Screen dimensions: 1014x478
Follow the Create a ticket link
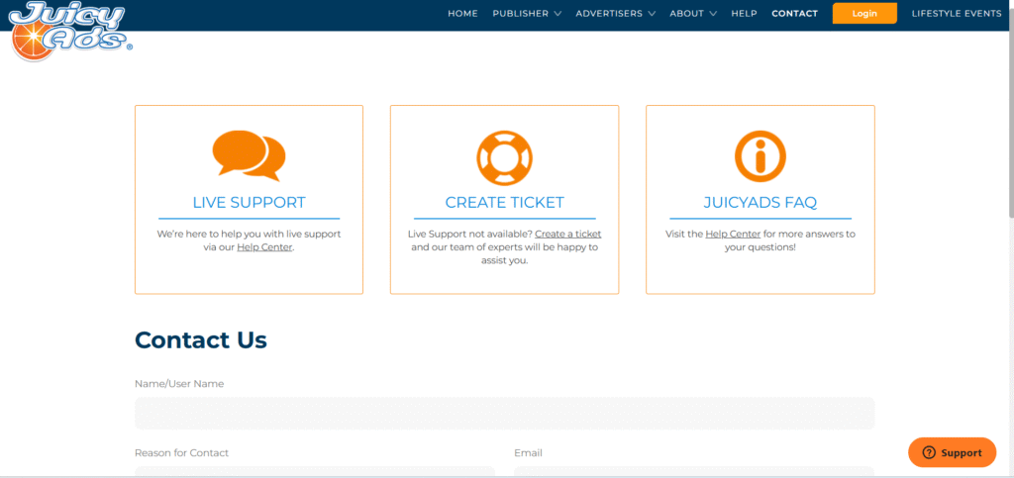pos(567,234)
